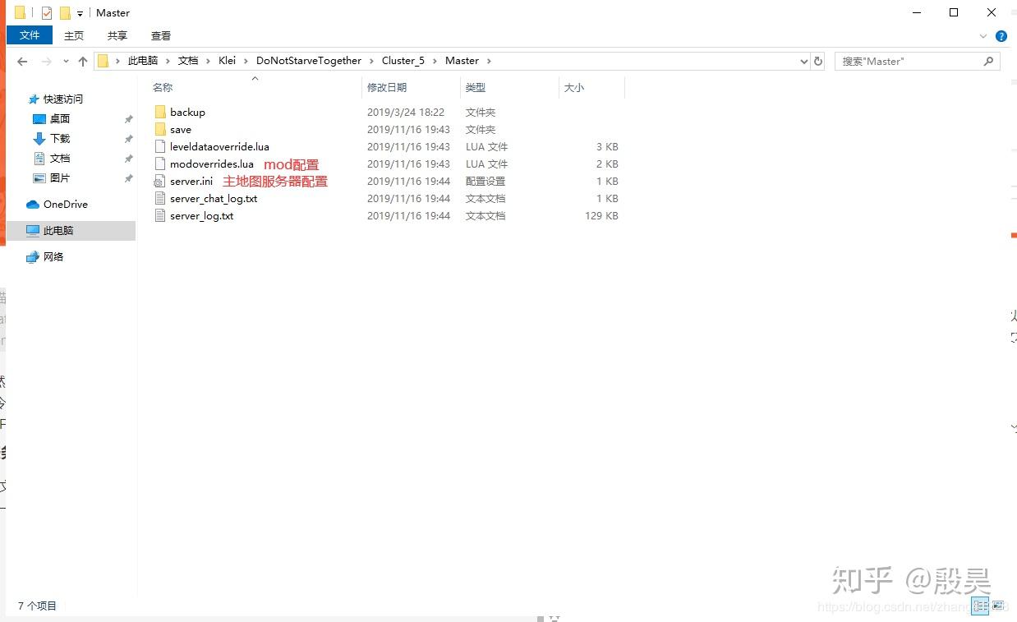Expand chevron after 文档 in breadcrumb
This screenshot has width=1017, height=622.
click(208, 61)
